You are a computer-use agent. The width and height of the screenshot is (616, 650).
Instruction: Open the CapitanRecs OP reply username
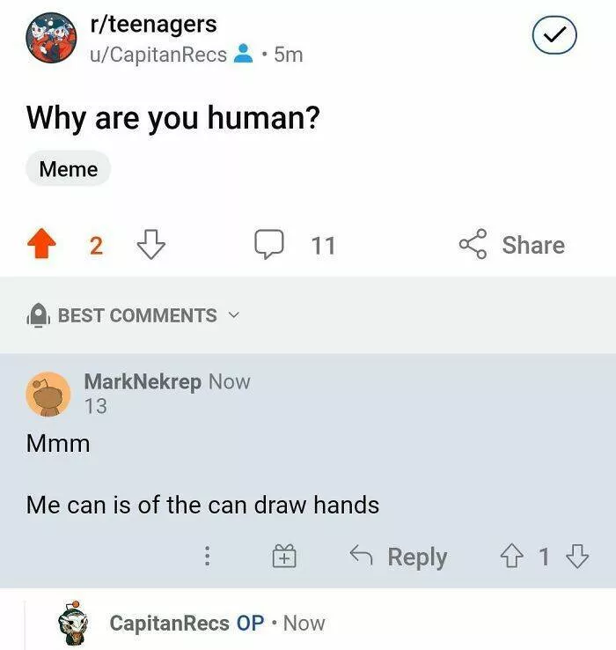[x=169, y=624]
